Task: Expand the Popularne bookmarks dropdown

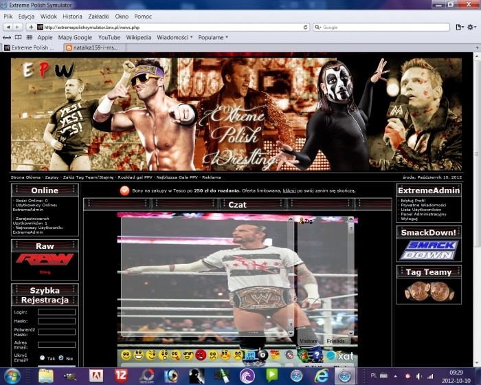Action: [x=212, y=37]
